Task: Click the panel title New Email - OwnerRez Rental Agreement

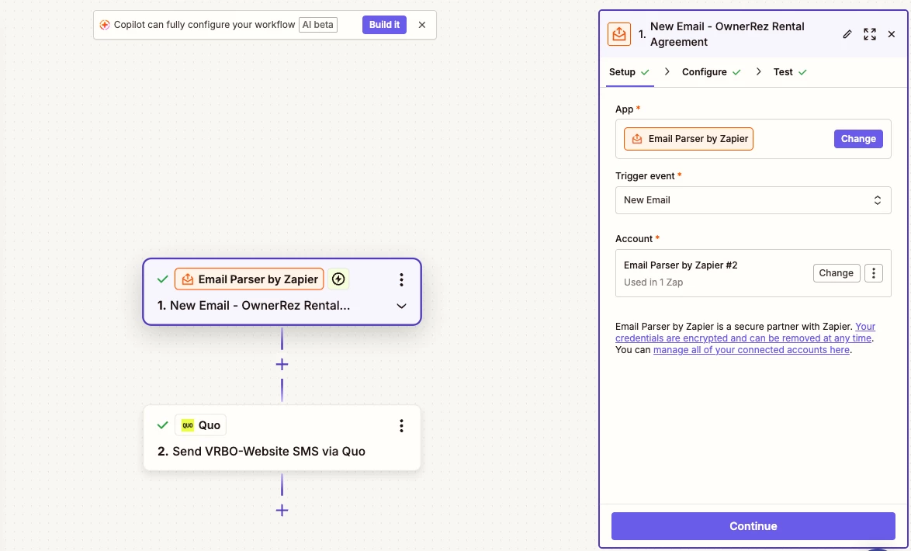Action: [727, 34]
